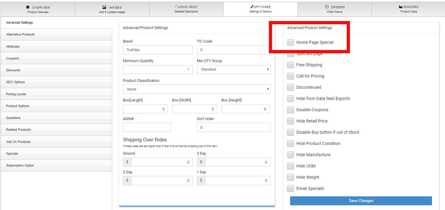Viewport: 445px width, 210px height.
Task: Enable the Home Page Special checkbox
Action: [291, 42]
